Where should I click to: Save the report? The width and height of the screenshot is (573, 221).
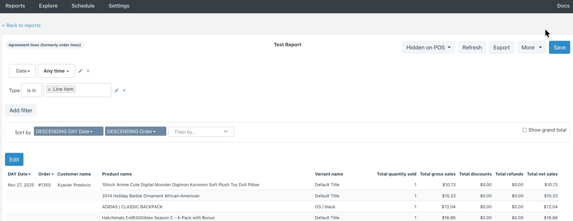[x=559, y=47]
